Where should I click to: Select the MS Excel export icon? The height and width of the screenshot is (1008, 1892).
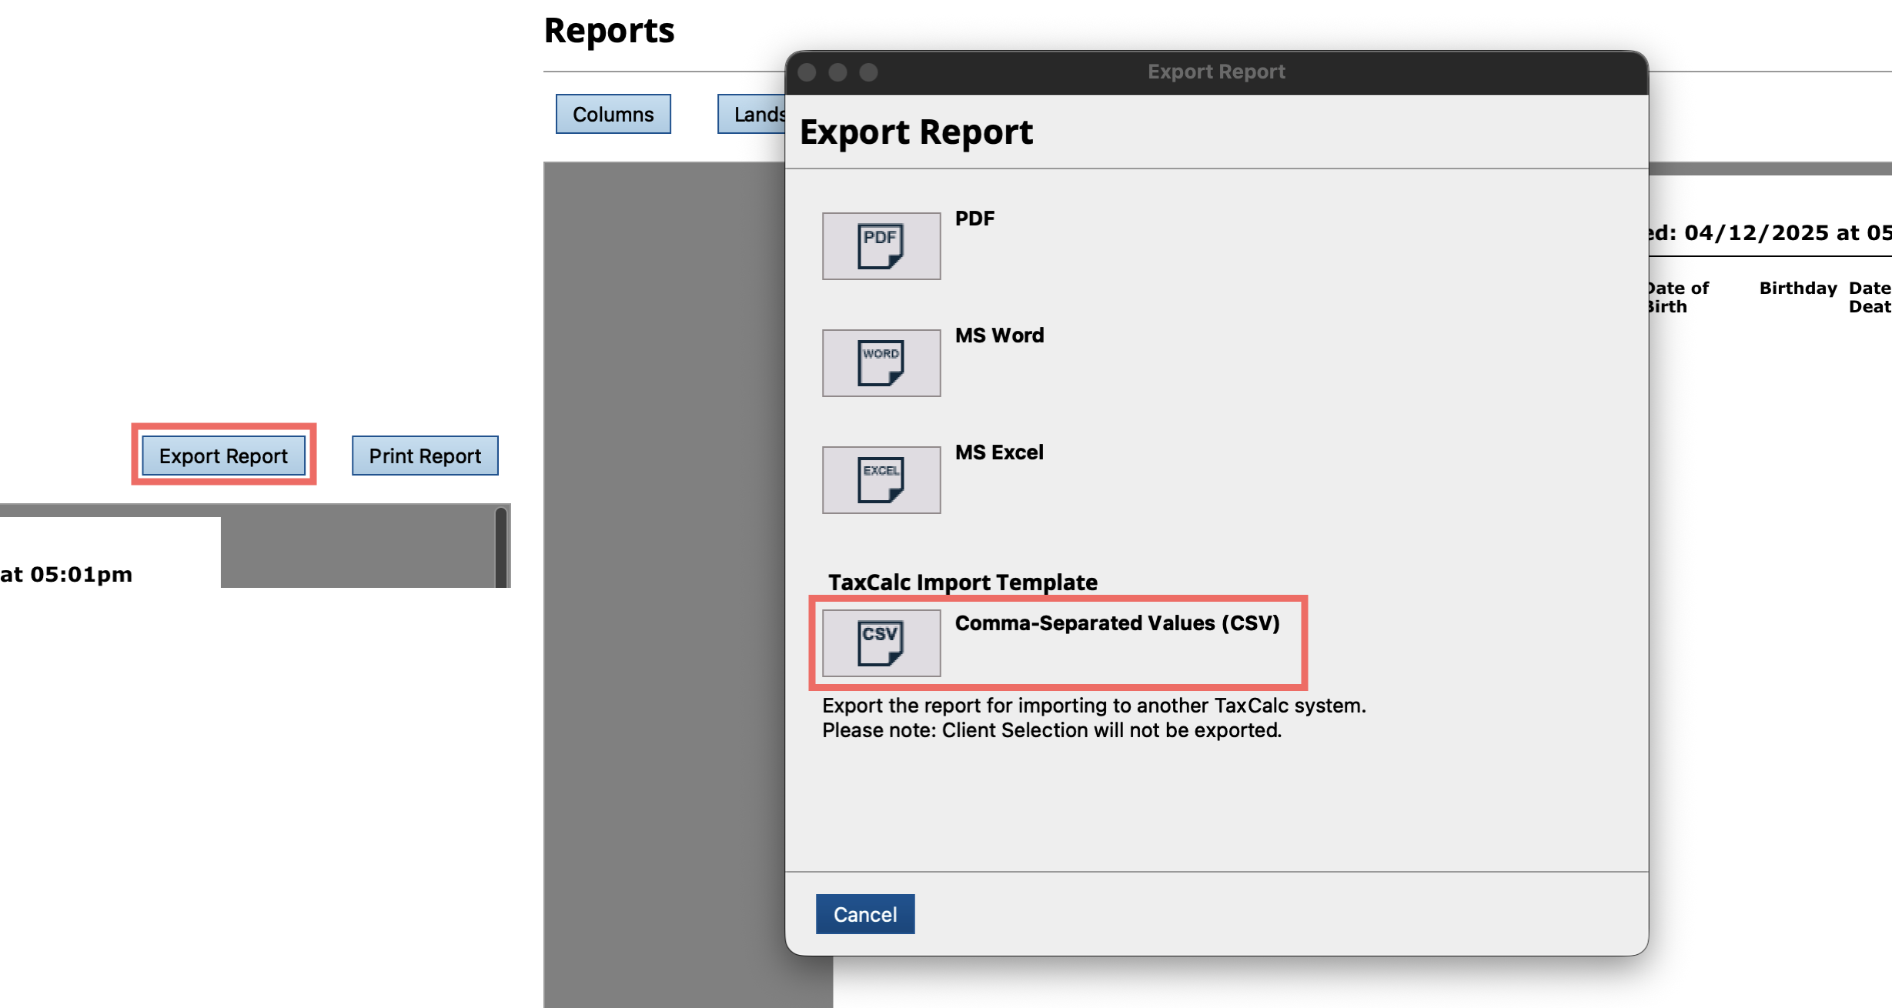(881, 480)
